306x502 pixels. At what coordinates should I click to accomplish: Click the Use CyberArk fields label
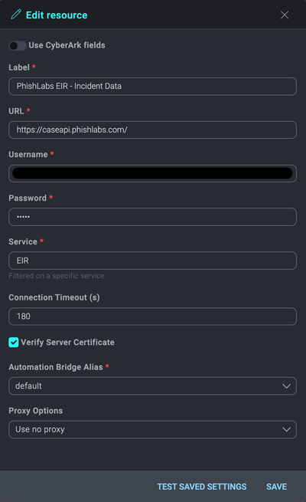[67, 45]
